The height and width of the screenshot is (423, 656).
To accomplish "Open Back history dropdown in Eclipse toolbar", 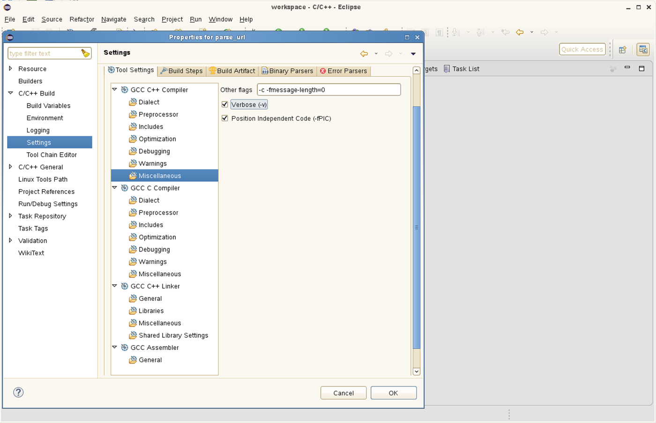I will point(532,32).
